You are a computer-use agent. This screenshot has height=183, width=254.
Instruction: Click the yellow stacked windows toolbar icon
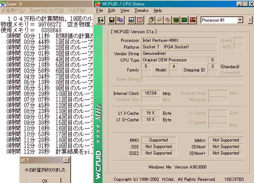point(151,20)
